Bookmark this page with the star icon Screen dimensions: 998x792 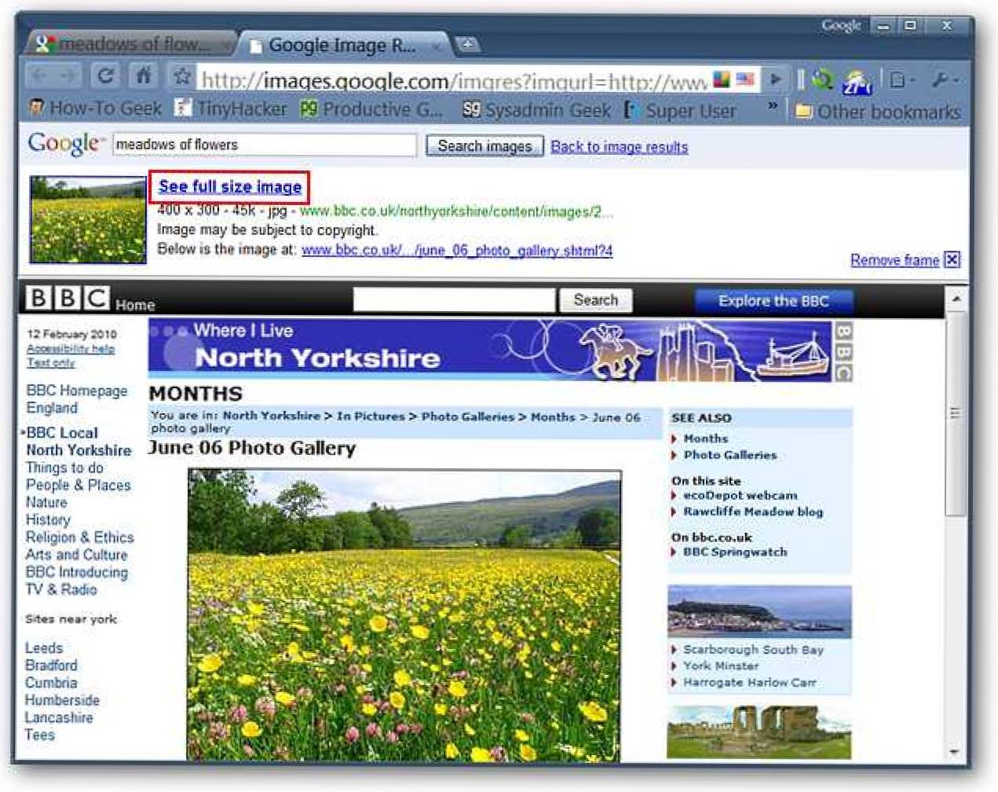[182, 76]
